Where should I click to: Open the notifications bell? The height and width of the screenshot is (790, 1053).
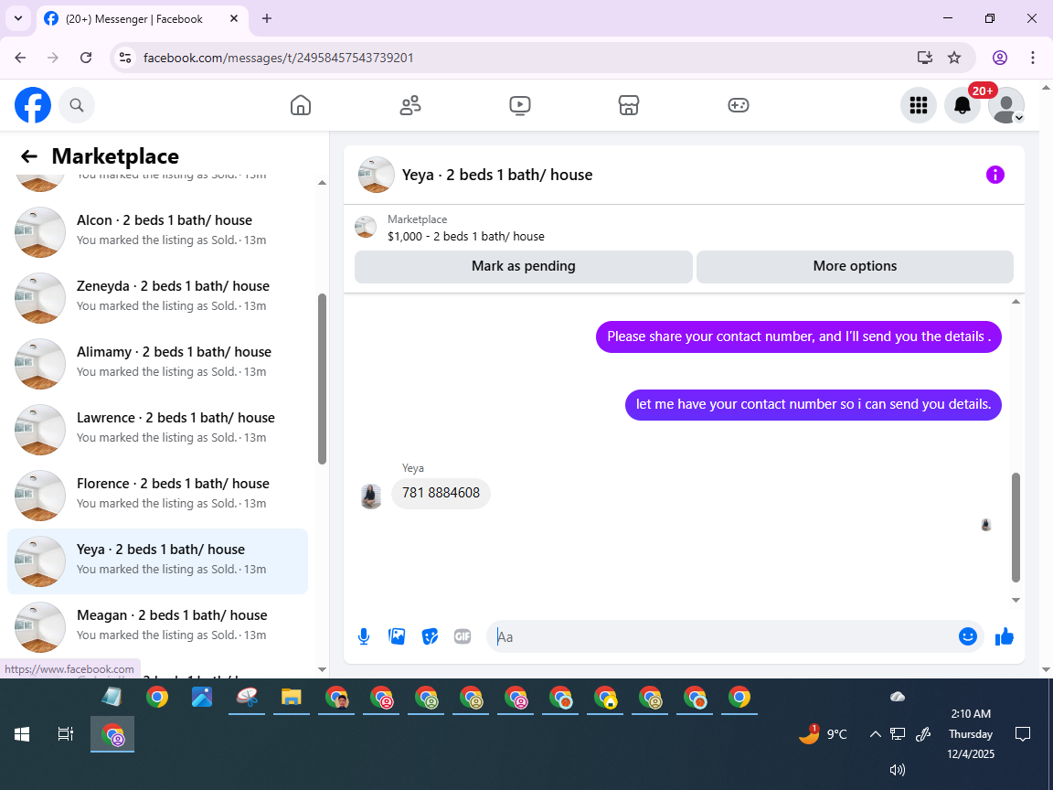pos(963,105)
